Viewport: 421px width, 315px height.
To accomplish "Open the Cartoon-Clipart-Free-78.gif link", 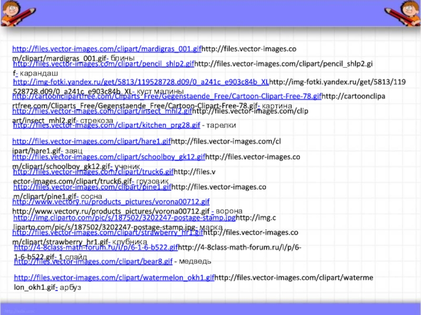I will point(167,96).
